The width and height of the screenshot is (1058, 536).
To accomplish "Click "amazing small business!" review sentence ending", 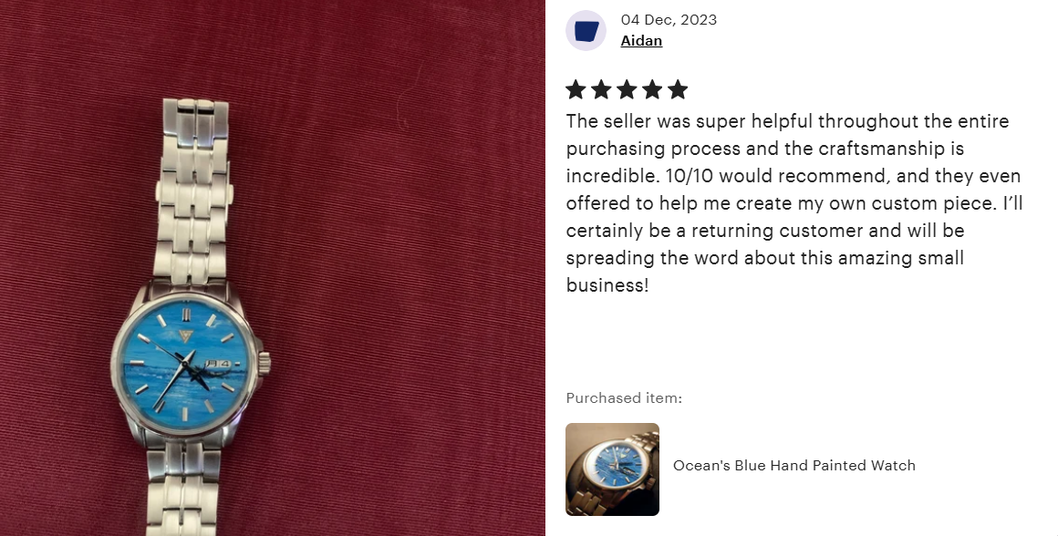I will tap(765, 271).
